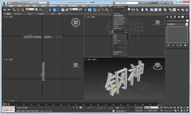Click the Align tool icon
Screen dimensions: 191x114
coord(138,10)
